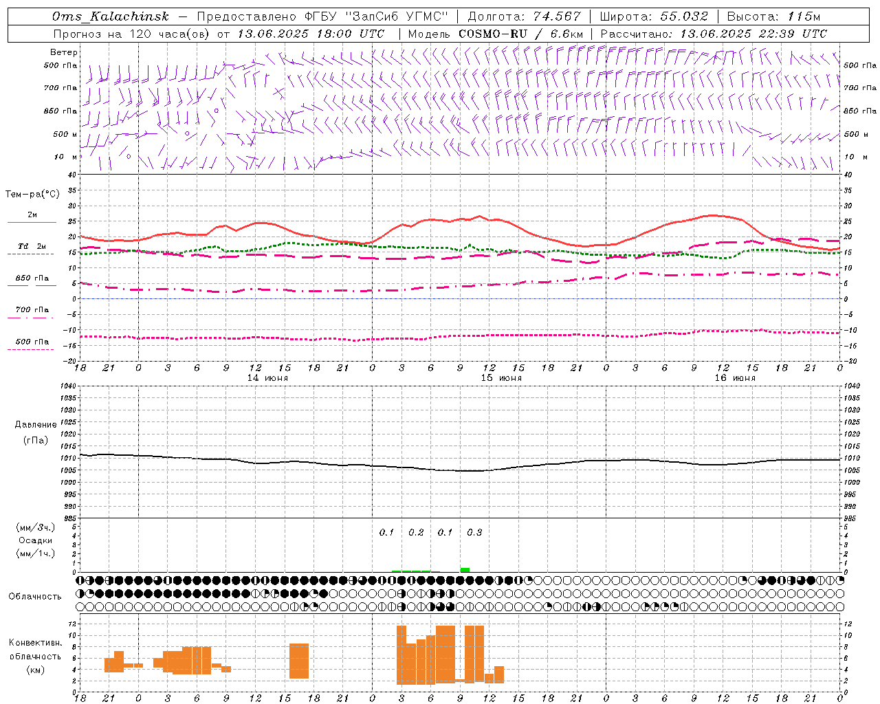Click the precipitation value 0.3
The height and width of the screenshot is (704, 880).
(x=474, y=532)
